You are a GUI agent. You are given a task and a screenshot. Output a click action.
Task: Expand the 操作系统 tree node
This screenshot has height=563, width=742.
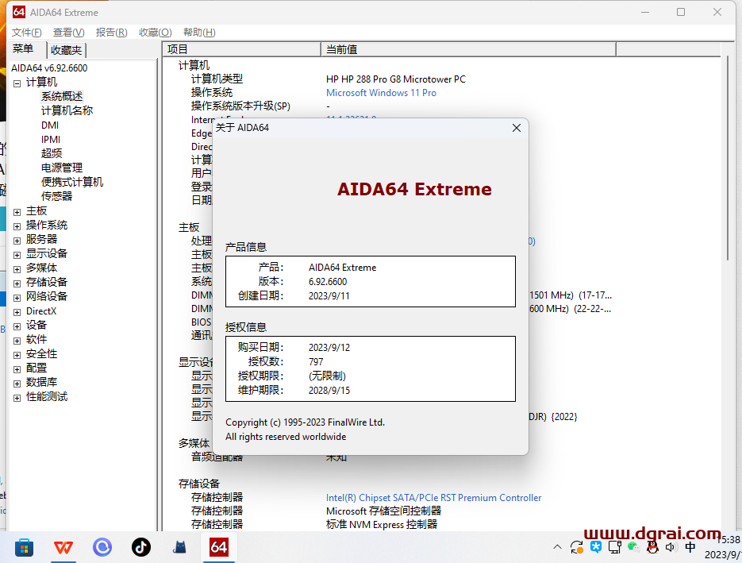coord(17,226)
